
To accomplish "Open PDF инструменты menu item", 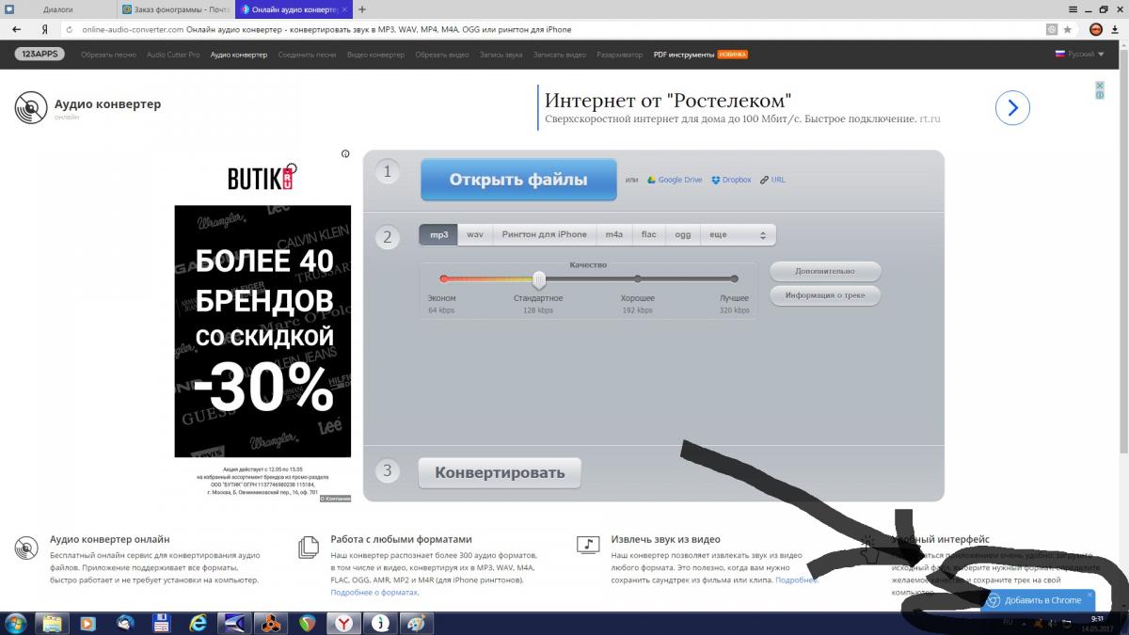I will (684, 55).
